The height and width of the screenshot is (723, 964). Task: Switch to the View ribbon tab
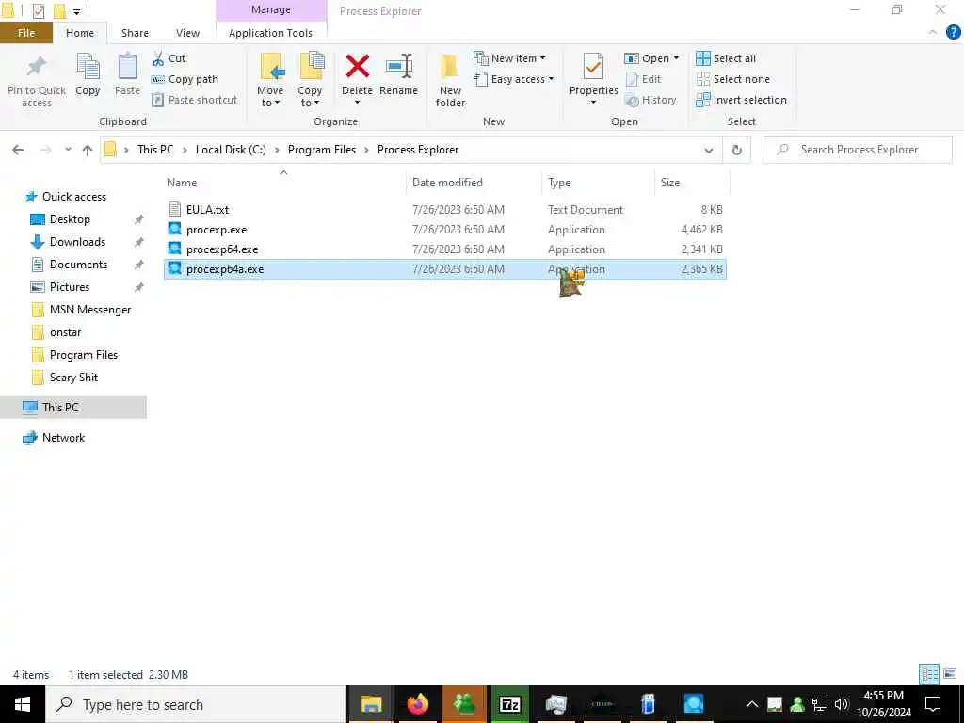click(187, 33)
